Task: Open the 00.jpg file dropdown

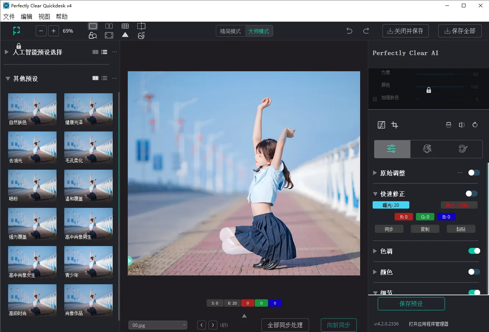Action: click(x=158, y=325)
